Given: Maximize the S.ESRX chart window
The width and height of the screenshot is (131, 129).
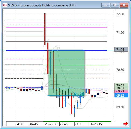Looking at the screenshot, I should tap(115, 5).
